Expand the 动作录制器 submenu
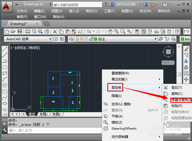192x141 pixels. pos(160,137)
